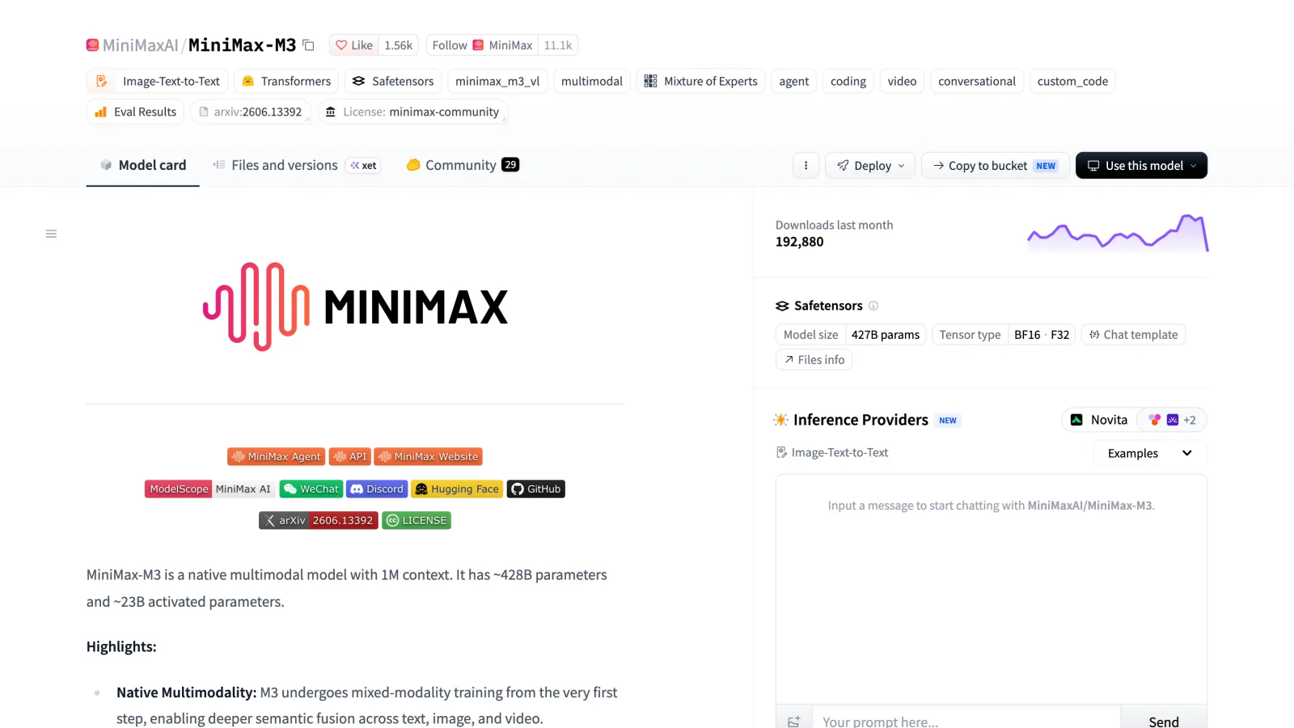Click the Transformers library tag
1294x728 pixels.
[287, 81]
